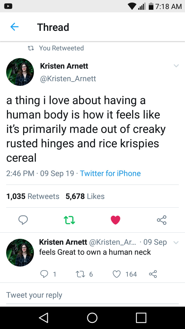
Task: Reply to the main tweet via speech bubble
Action: coord(23,220)
